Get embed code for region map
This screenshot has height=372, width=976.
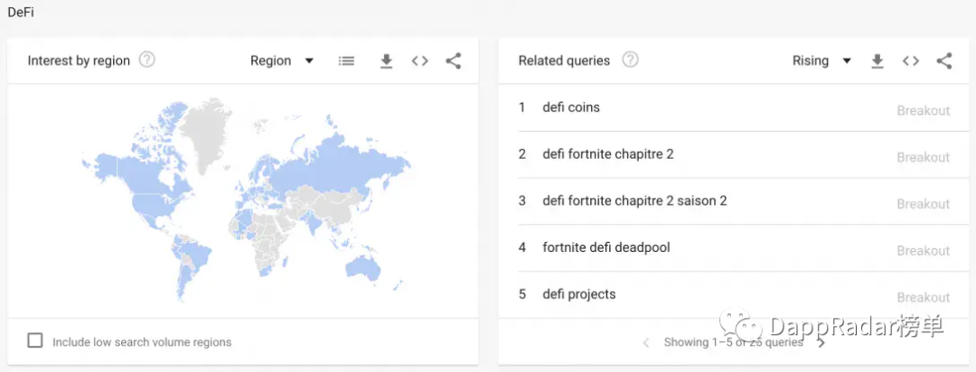[420, 61]
